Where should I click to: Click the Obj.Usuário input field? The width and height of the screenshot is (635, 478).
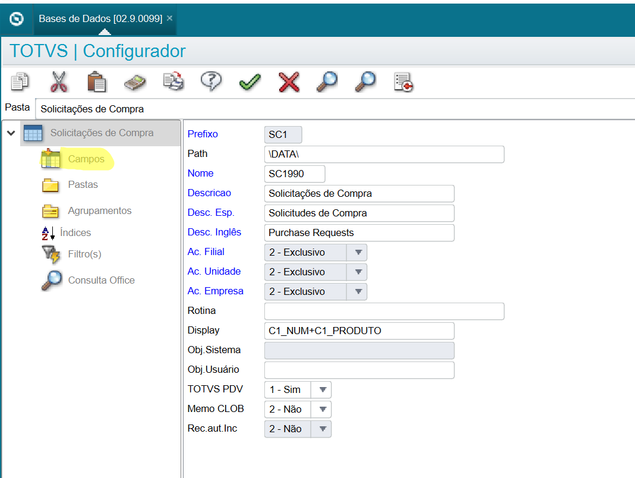click(359, 370)
